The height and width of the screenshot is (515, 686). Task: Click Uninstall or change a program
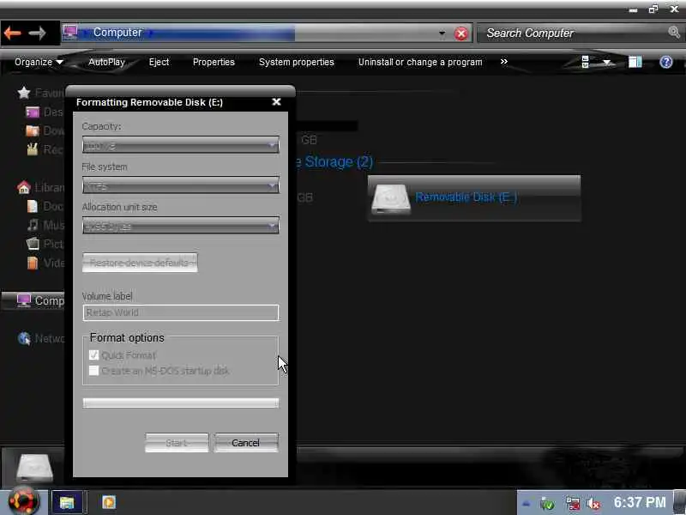[x=420, y=62]
